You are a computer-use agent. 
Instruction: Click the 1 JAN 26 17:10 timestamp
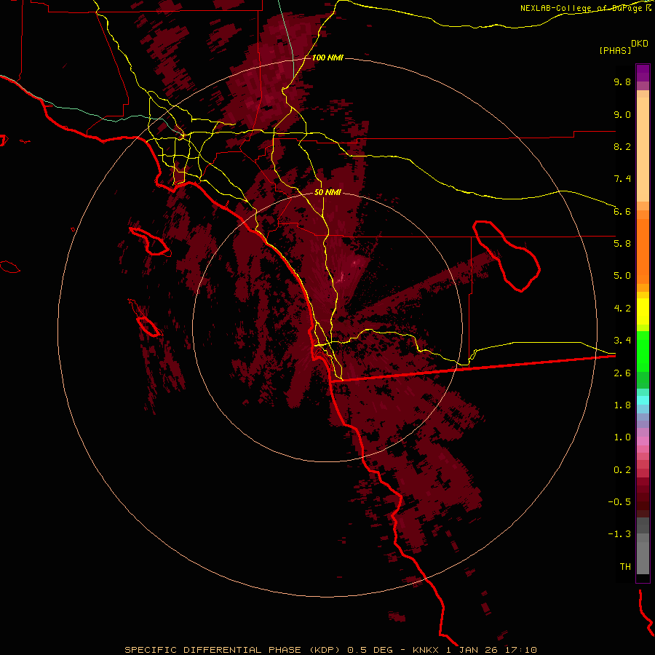click(491, 650)
